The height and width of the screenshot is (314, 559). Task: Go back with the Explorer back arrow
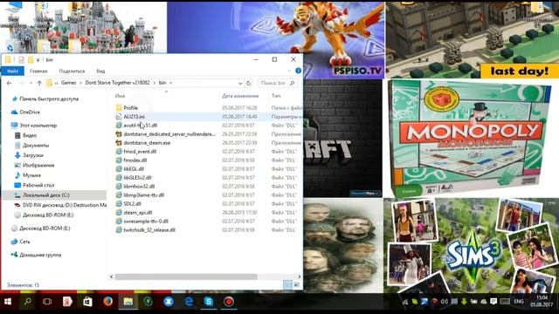coord(10,83)
